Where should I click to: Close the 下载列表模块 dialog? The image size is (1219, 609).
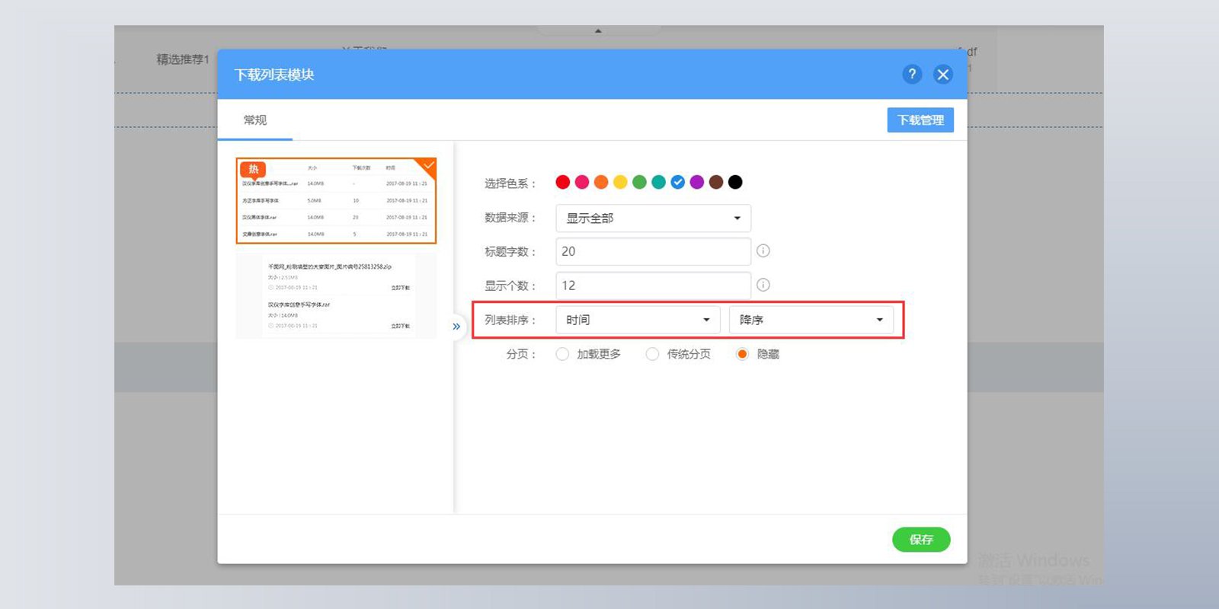pos(943,74)
